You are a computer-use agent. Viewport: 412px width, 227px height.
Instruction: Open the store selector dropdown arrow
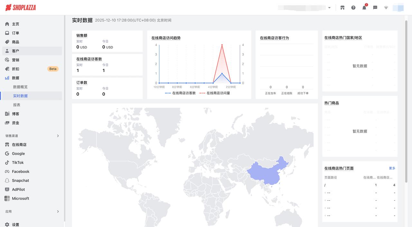[x=329, y=8]
